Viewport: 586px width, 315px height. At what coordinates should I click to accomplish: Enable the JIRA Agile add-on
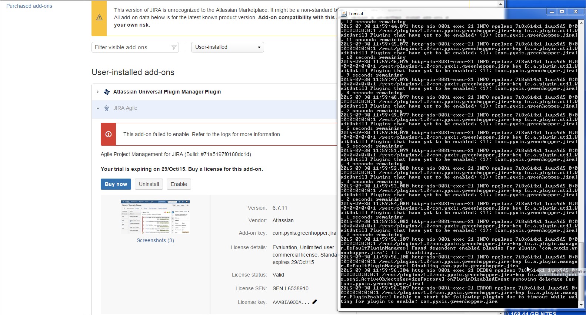pyautogui.click(x=179, y=184)
